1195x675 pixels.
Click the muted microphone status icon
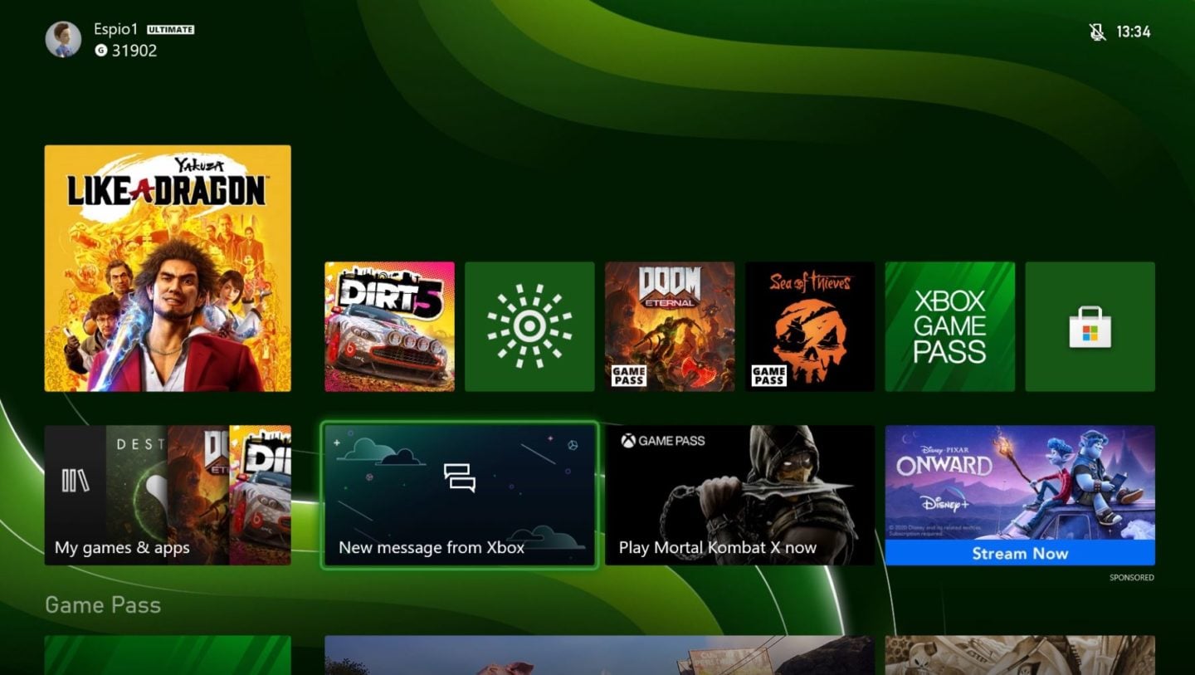coord(1097,32)
